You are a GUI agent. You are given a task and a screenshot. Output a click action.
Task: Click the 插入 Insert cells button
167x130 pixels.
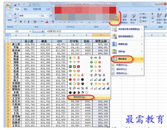click(x=144, y=14)
